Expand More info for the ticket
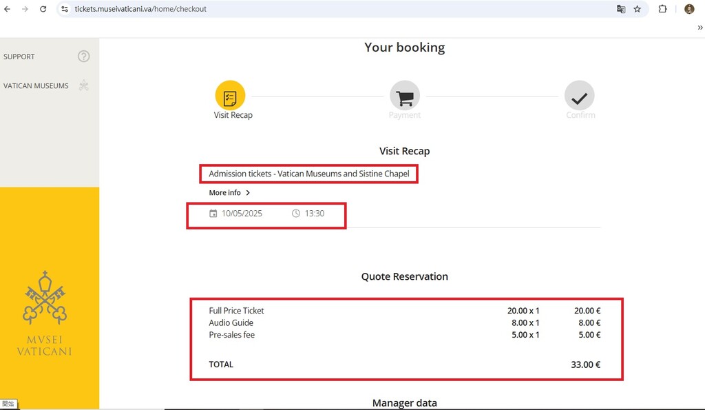 pyautogui.click(x=229, y=193)
